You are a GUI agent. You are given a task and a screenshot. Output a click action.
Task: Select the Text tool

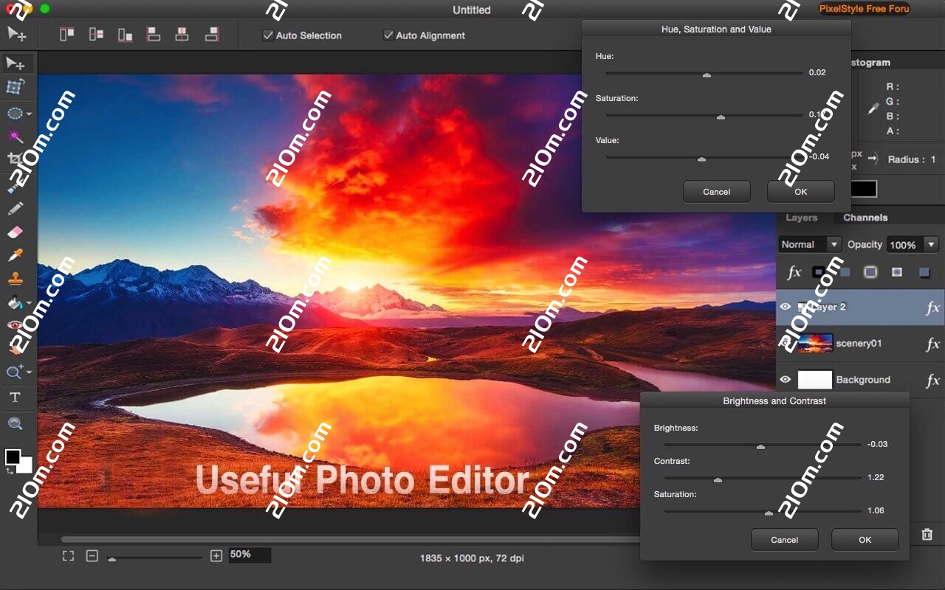click(15, 398)
